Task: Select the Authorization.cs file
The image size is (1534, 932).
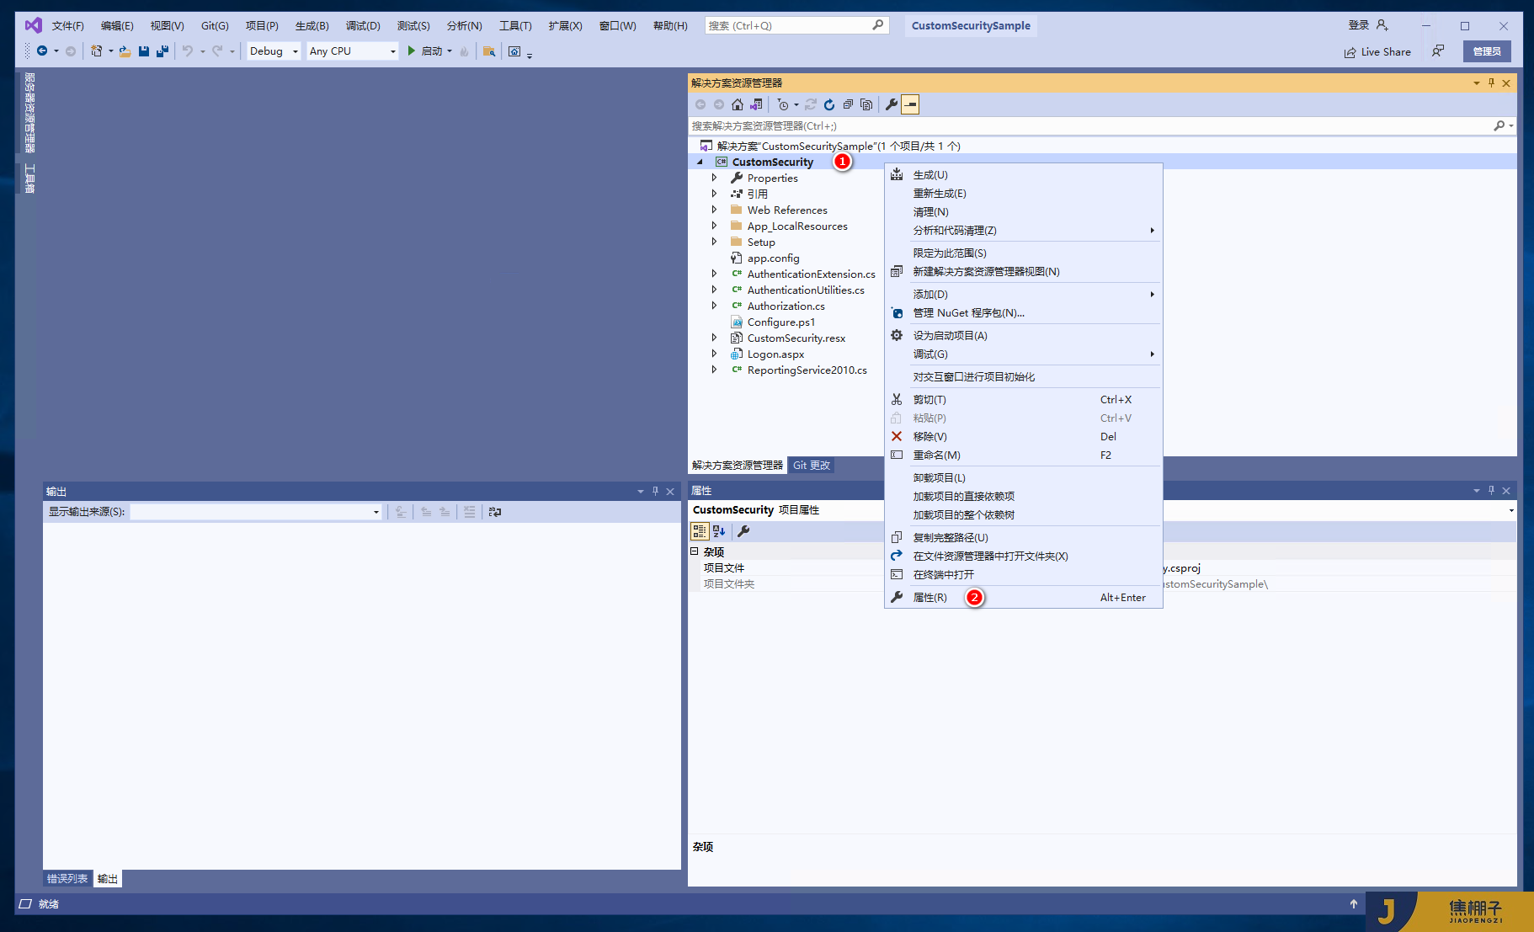Action: [x=786, y=306]
